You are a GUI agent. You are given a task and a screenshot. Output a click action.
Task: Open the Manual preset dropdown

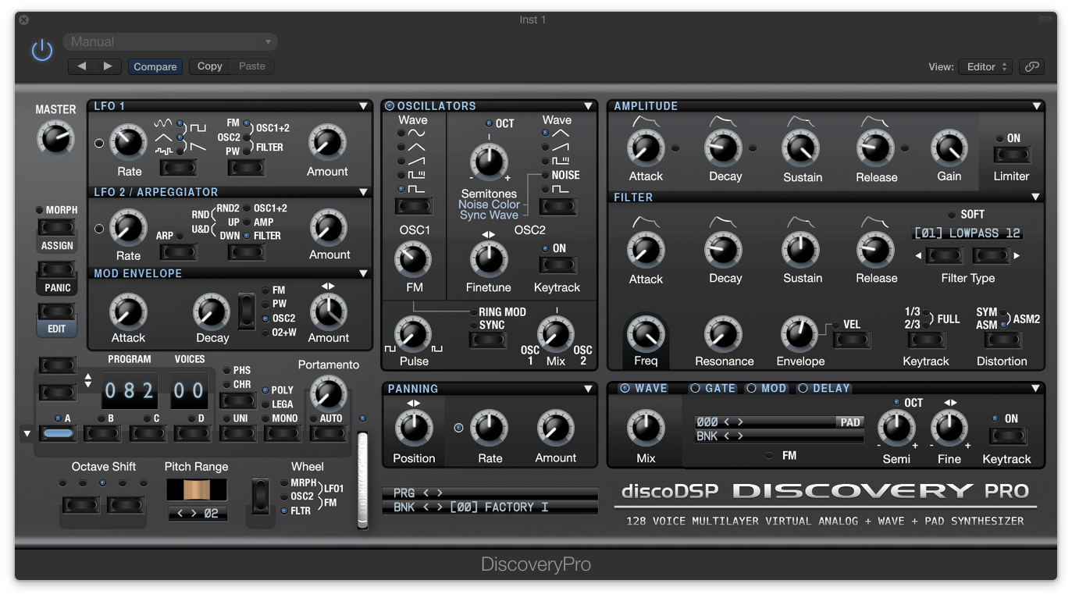170,41
